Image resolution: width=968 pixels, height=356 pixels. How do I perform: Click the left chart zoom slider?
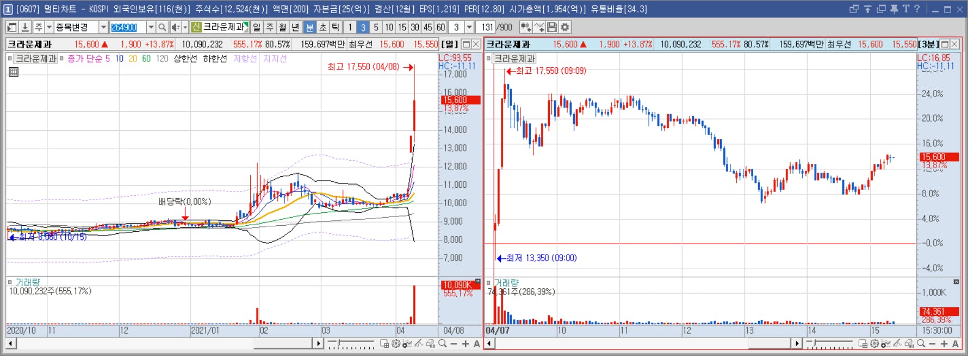pos(351,344)
